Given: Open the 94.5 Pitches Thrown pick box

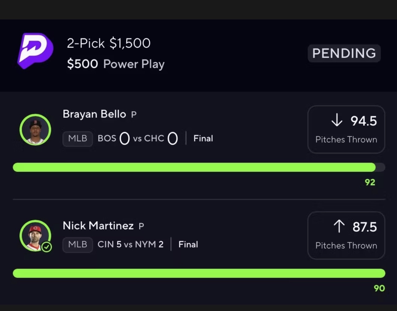Looking at the screenshot, I should [x=346, y=129].
